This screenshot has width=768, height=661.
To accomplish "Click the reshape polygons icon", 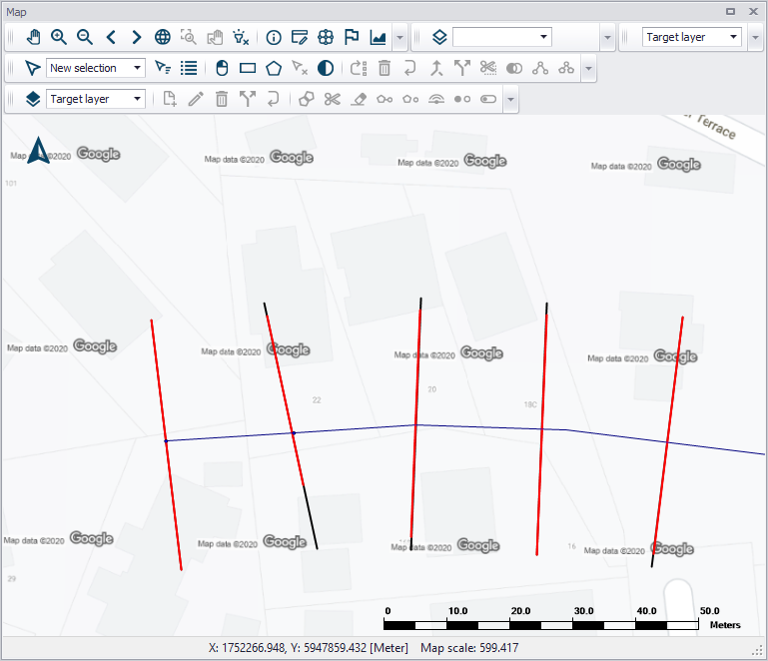I will click(x=307, y=99).
